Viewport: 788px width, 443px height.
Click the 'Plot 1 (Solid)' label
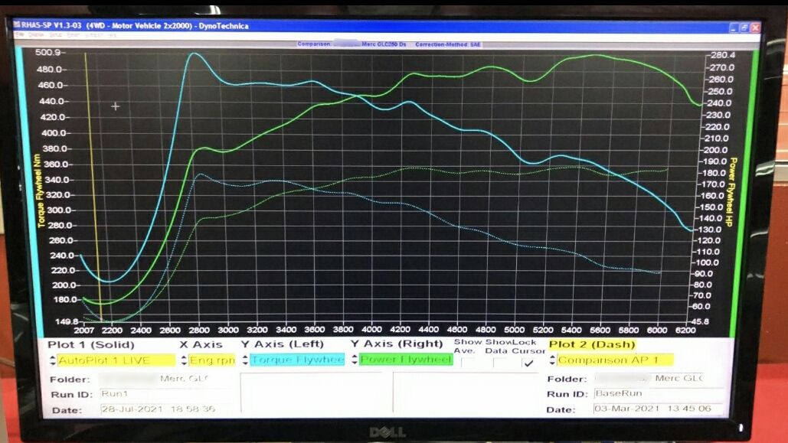91,345
